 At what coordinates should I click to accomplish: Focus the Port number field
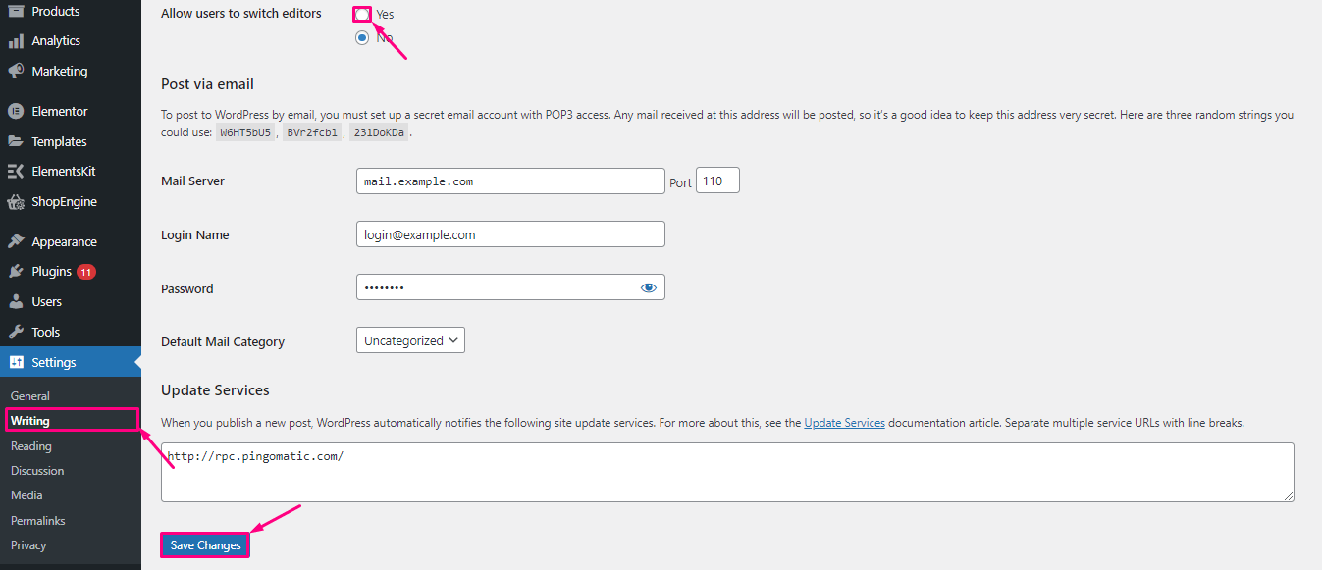pos(717,181)
